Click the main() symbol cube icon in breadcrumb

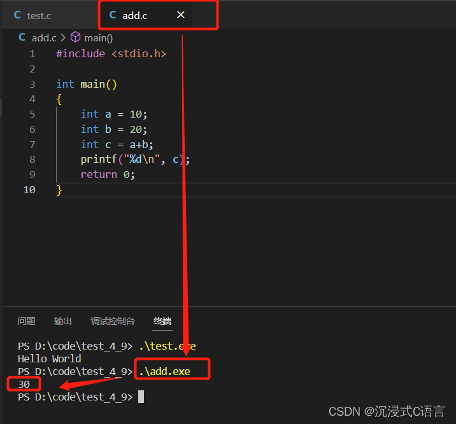click(76, 37)
